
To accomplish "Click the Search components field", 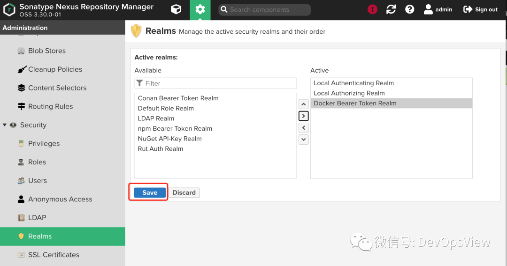I will (264, 10).
